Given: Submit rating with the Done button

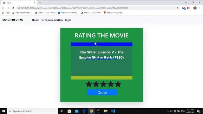Looking at the screenshot, I should coord(102,92).
